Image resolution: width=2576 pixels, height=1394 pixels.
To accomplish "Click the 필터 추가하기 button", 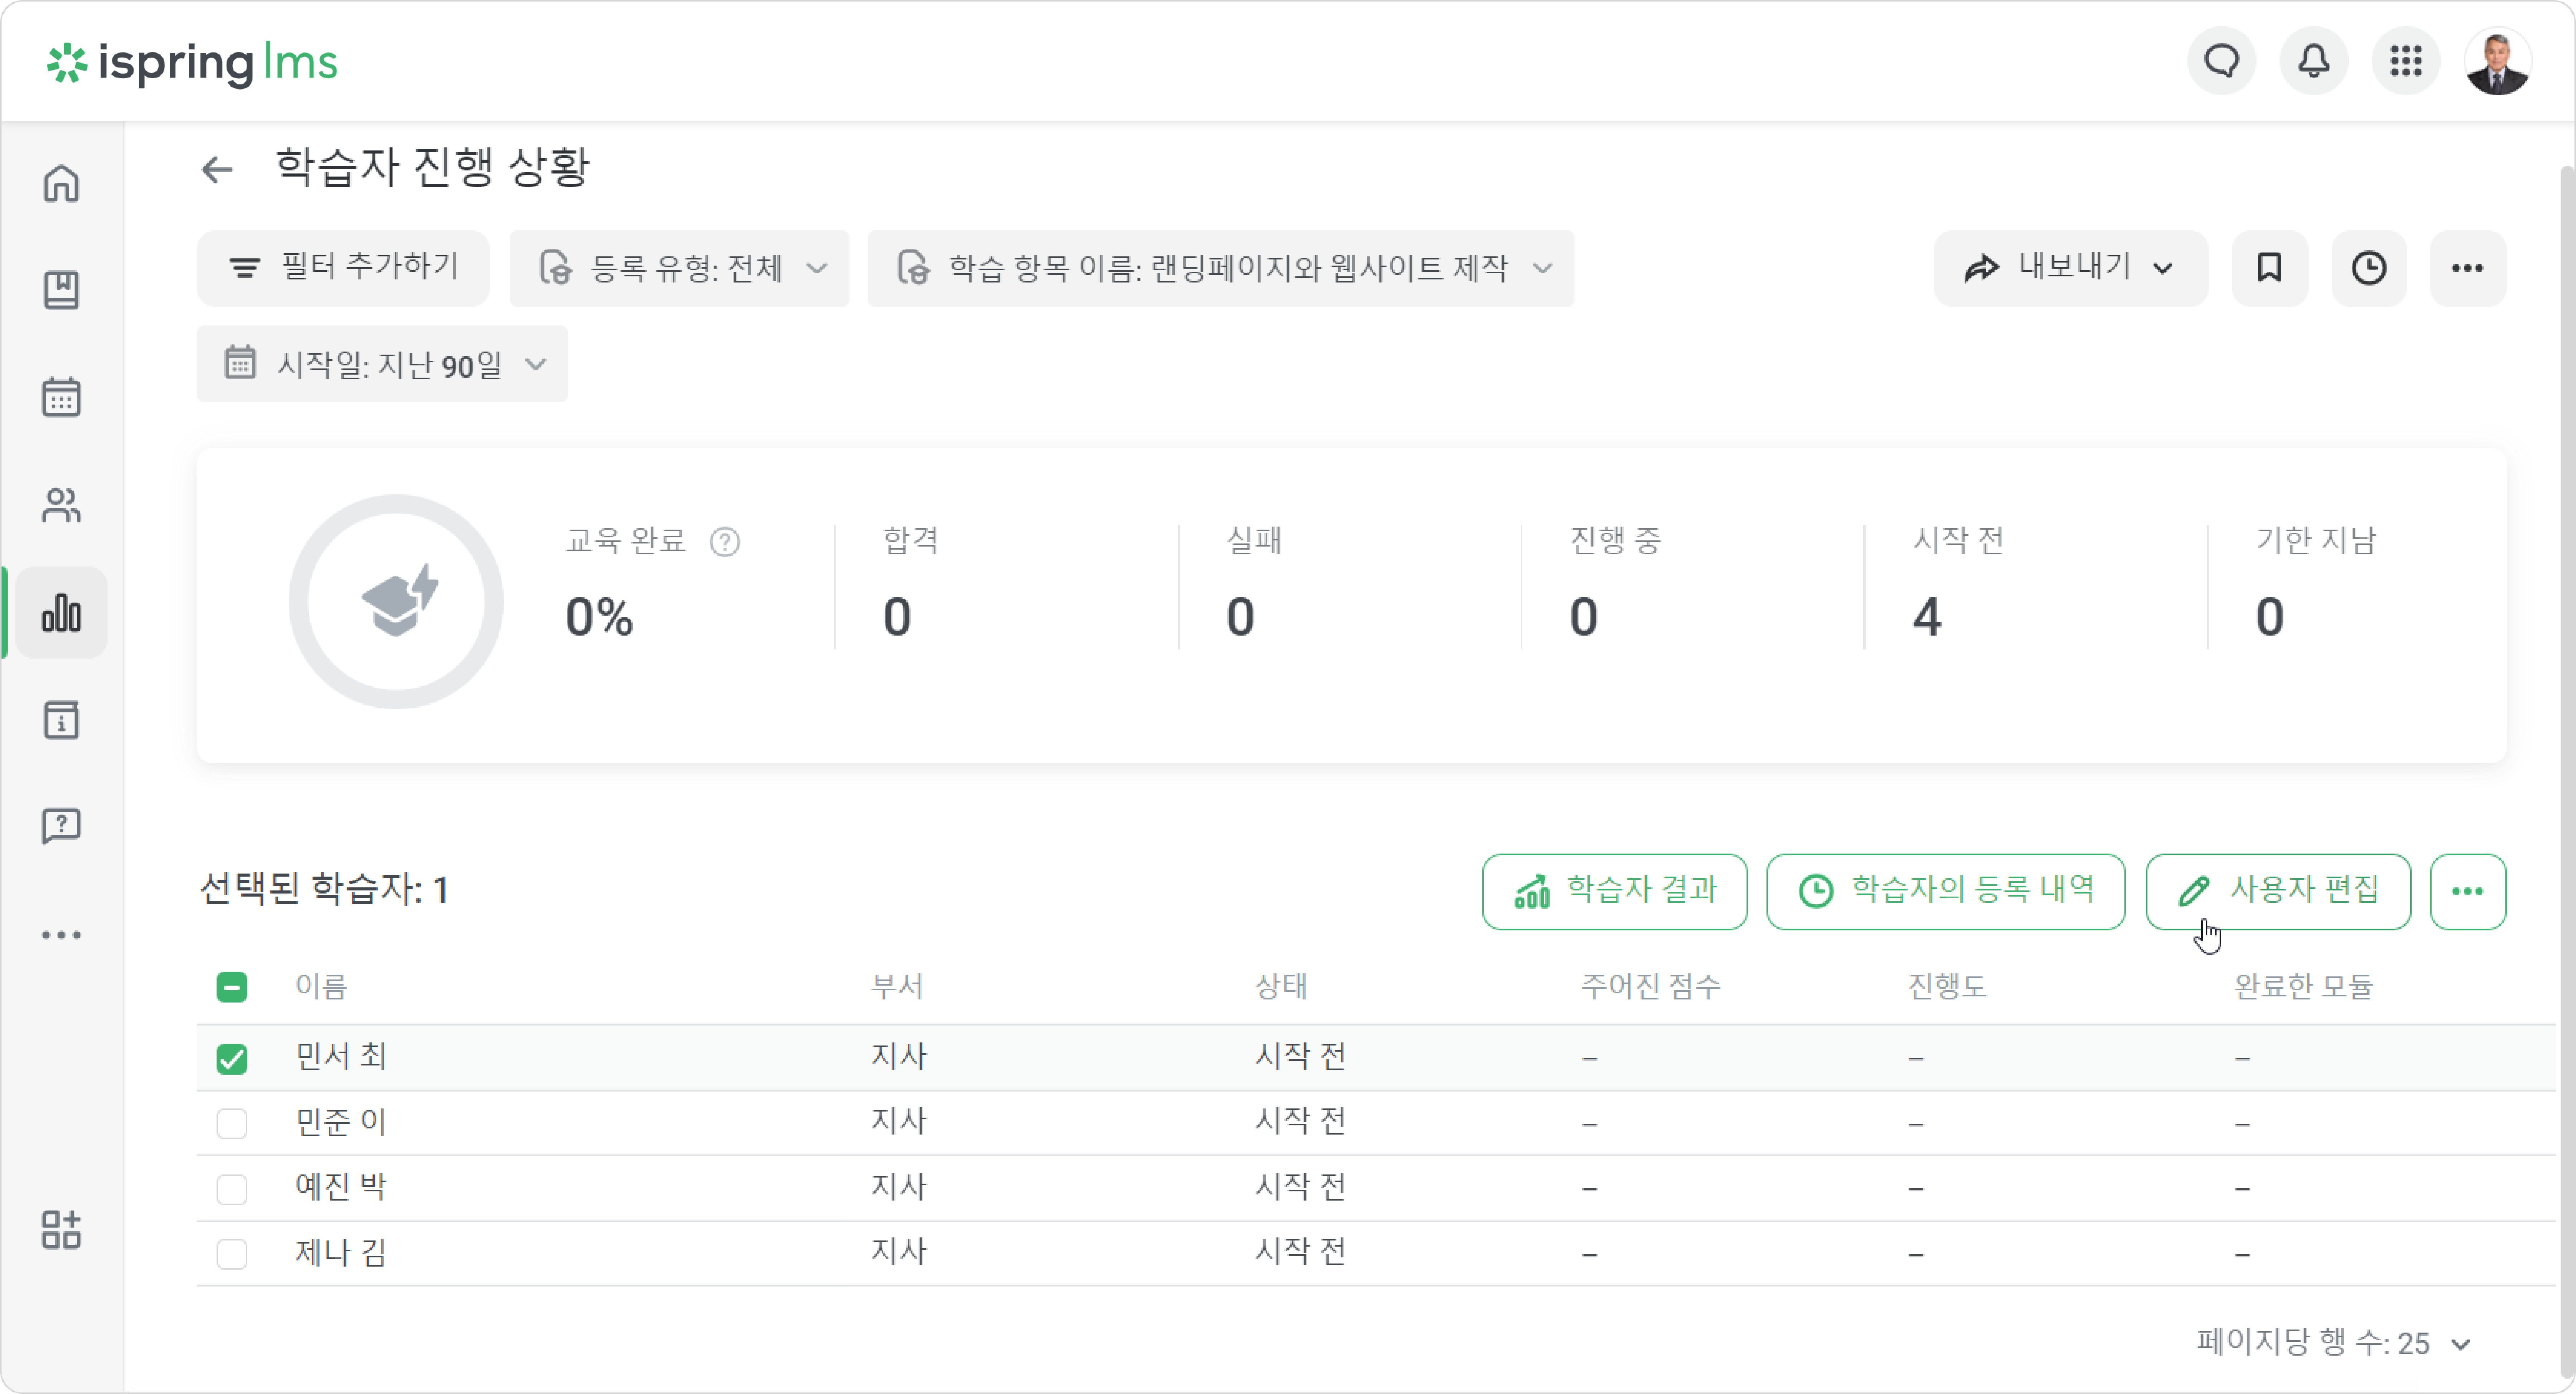I will click(x=343, y=268).
